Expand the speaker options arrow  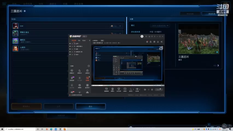tap(140, 89)
